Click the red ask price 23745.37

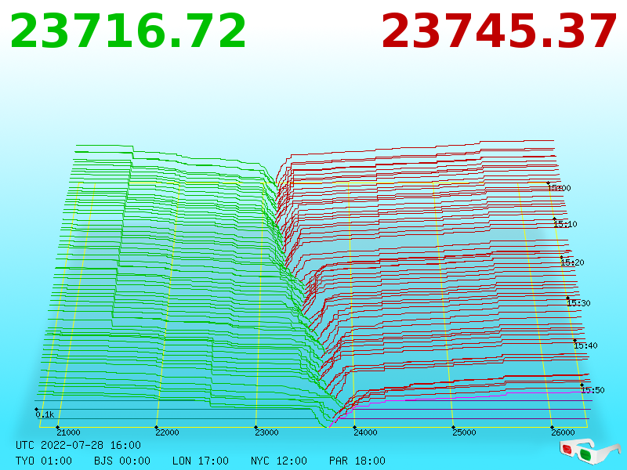(x=498, y=31)
